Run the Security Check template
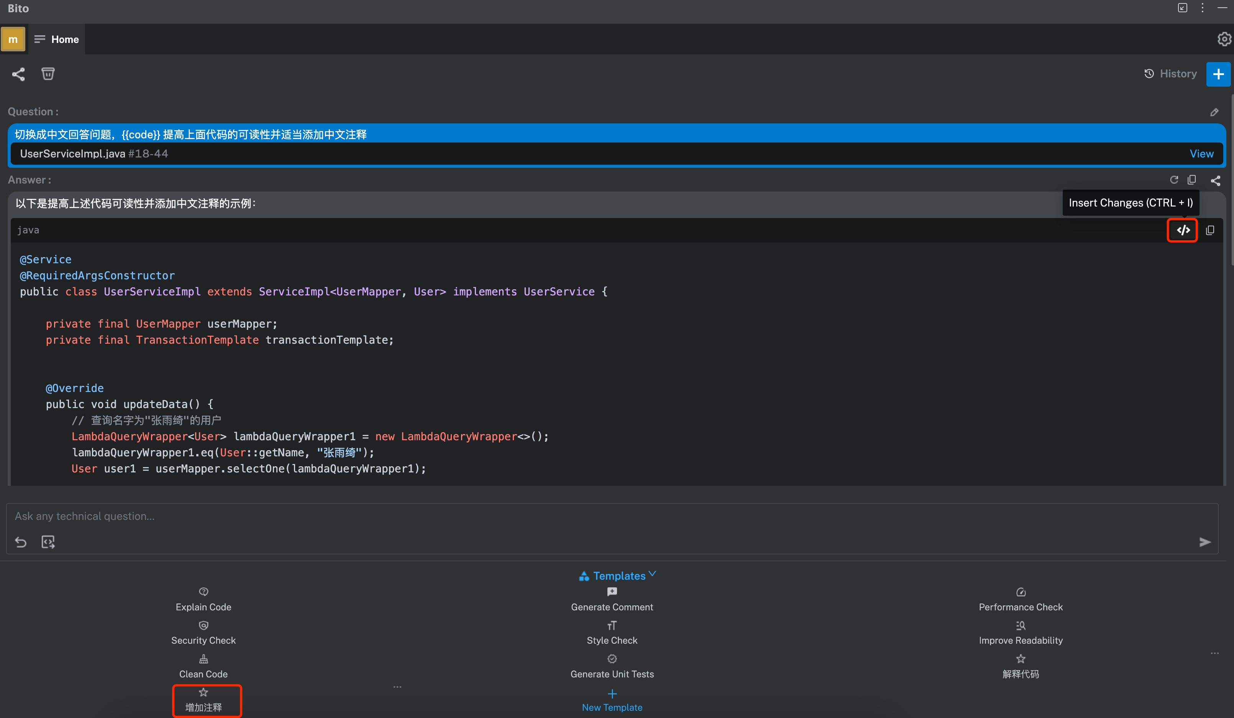 pos(203,633)
